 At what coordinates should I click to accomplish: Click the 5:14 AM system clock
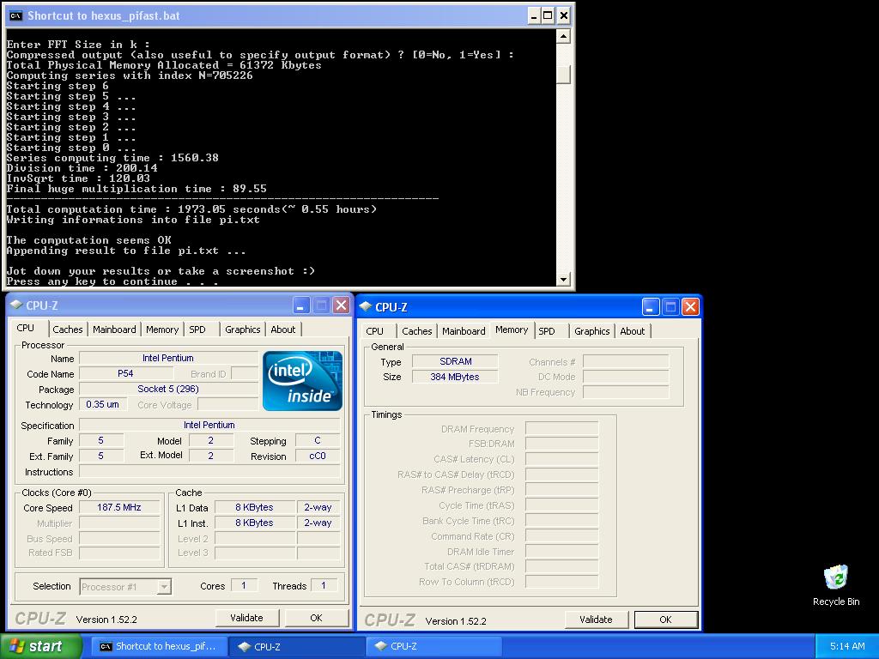click(x=847, y=646)
